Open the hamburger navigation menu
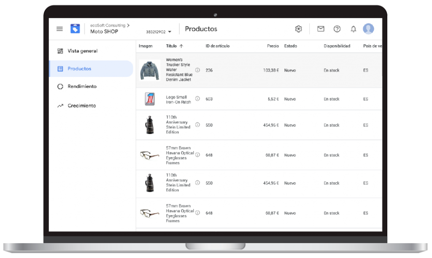The image size is (432, 258). (x=59, y=29)
